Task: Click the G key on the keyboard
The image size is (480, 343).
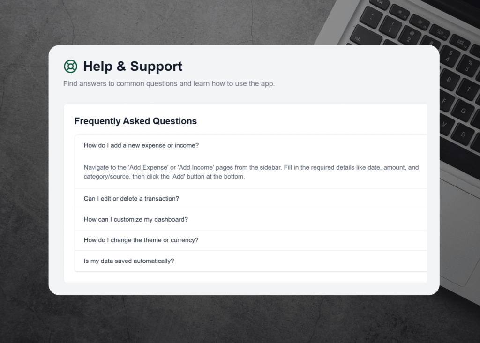Action: (464, 111)
